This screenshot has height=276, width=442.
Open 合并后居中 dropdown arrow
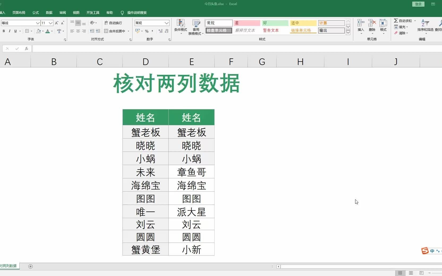[x=128, y=31]
